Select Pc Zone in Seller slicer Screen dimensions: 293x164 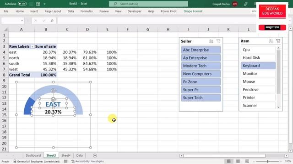(x=201, y=82)
